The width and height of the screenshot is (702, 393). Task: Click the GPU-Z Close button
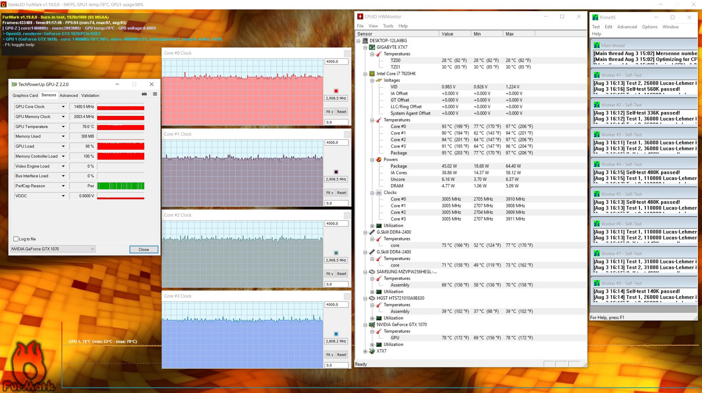click(144, 249)
